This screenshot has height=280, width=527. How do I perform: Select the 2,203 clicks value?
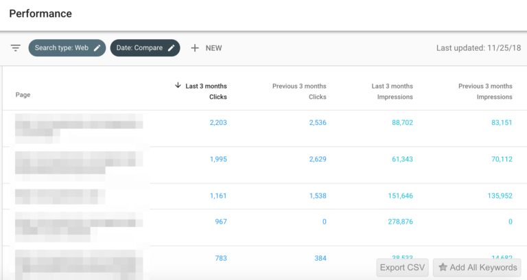(218, 123)
